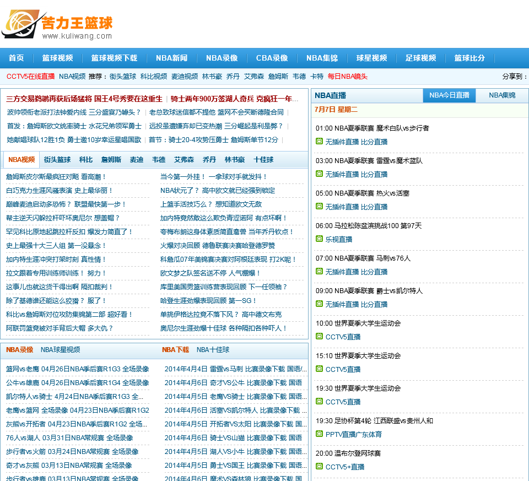The height and width of the screenshot is (481, 529).
Task: Open NBA新闻 navigation item
Action: 172,58
